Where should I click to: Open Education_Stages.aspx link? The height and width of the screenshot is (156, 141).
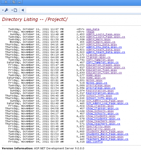pos(103,65)
